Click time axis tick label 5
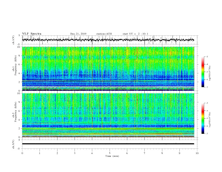The image size is (222, 172). [110, 153]
